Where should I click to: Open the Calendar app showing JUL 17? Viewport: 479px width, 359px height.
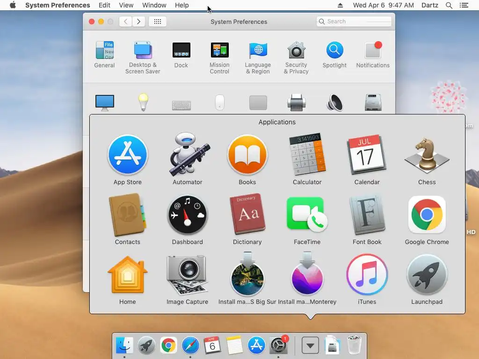[x=367, y=155]
